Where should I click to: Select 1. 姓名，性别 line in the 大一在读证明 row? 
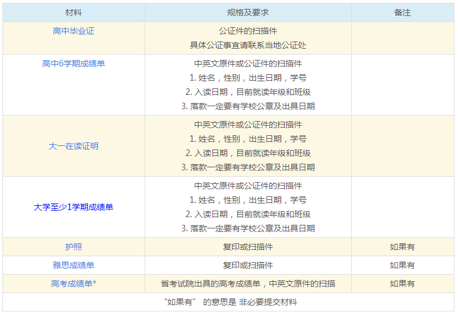click(x=248, y=139)
